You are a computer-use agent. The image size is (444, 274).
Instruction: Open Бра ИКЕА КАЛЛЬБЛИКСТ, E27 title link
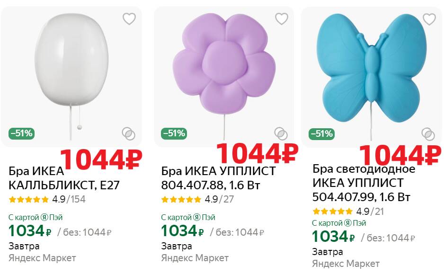click(64, 178)
